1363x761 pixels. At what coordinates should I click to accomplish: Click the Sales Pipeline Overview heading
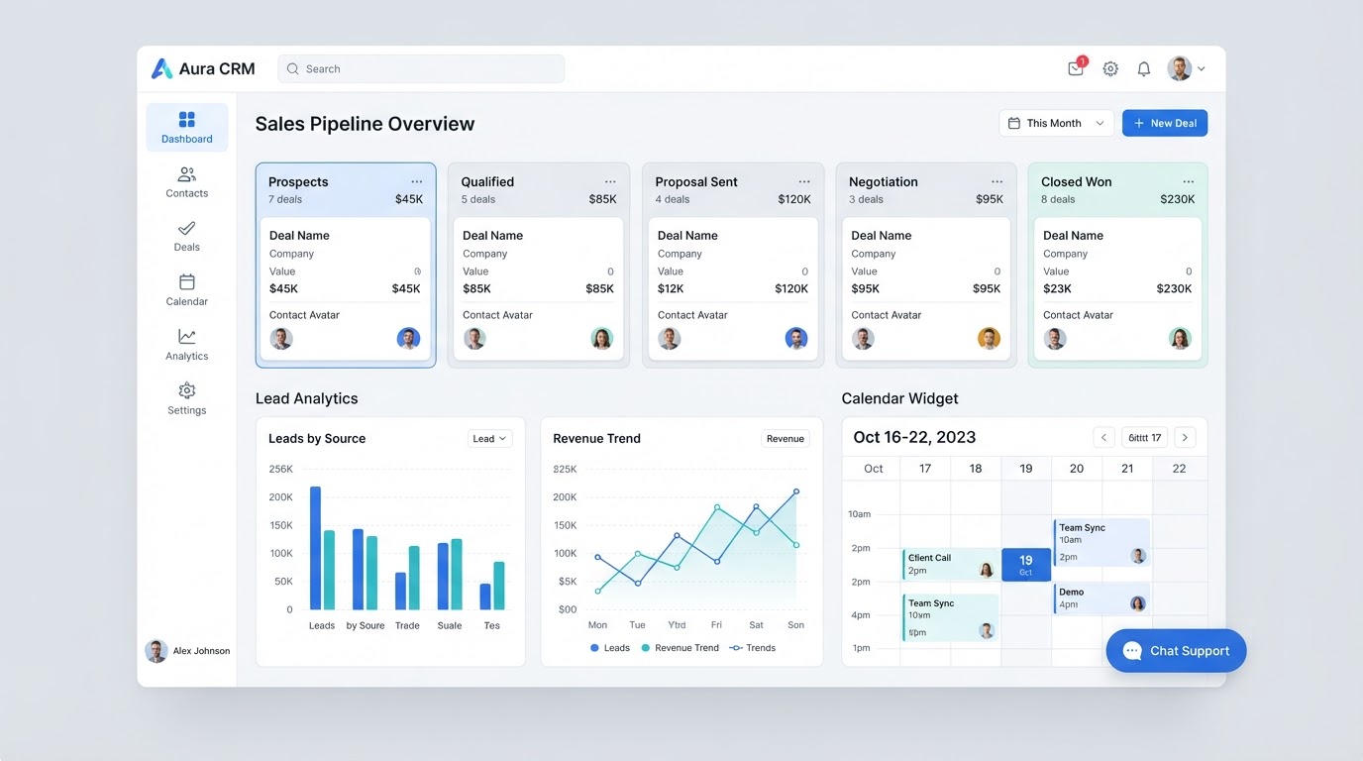click(x=365, y=124)
